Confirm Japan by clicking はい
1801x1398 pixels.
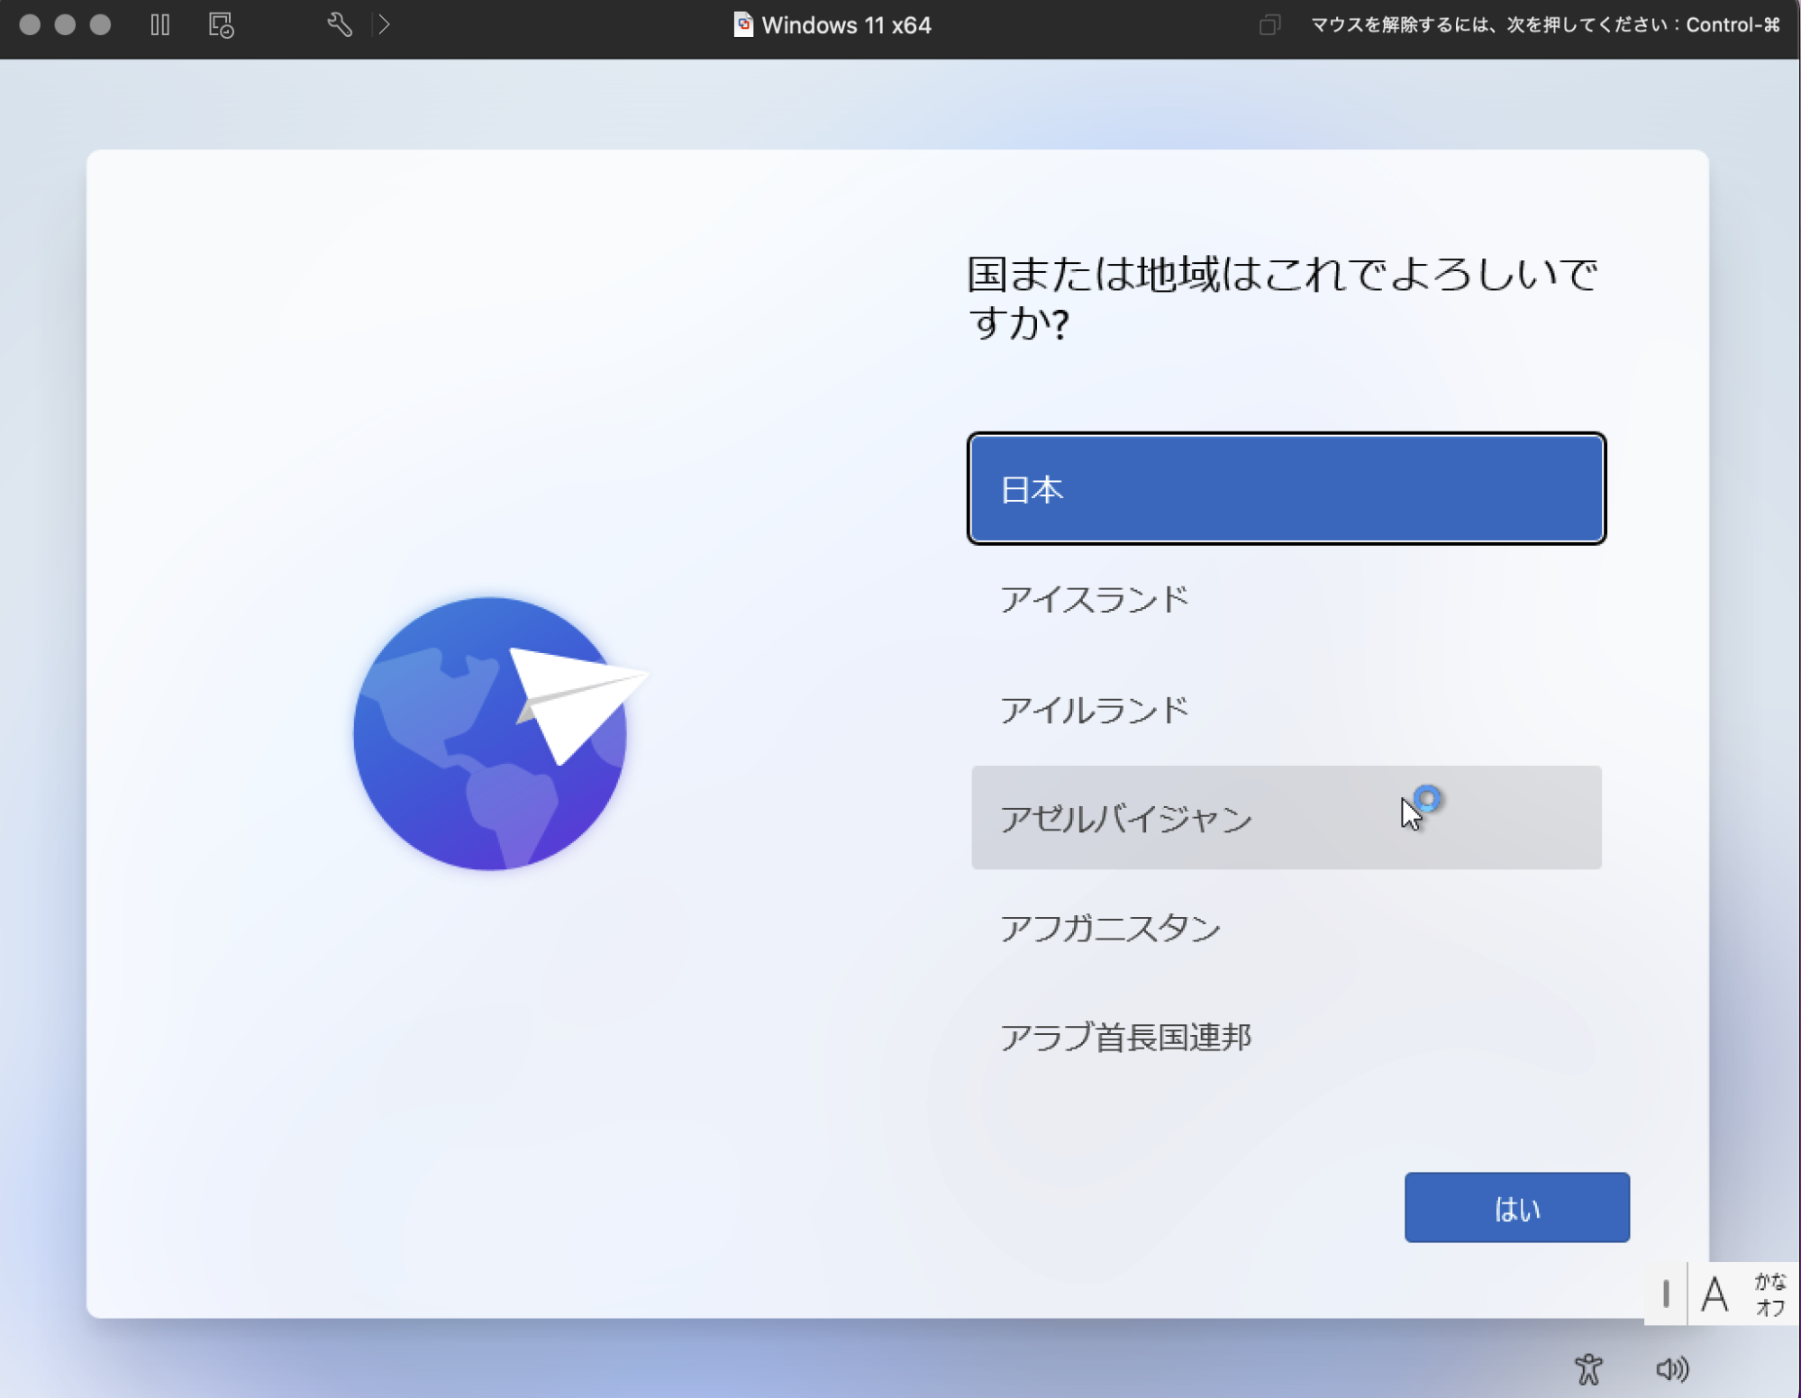point(1516,1208)
